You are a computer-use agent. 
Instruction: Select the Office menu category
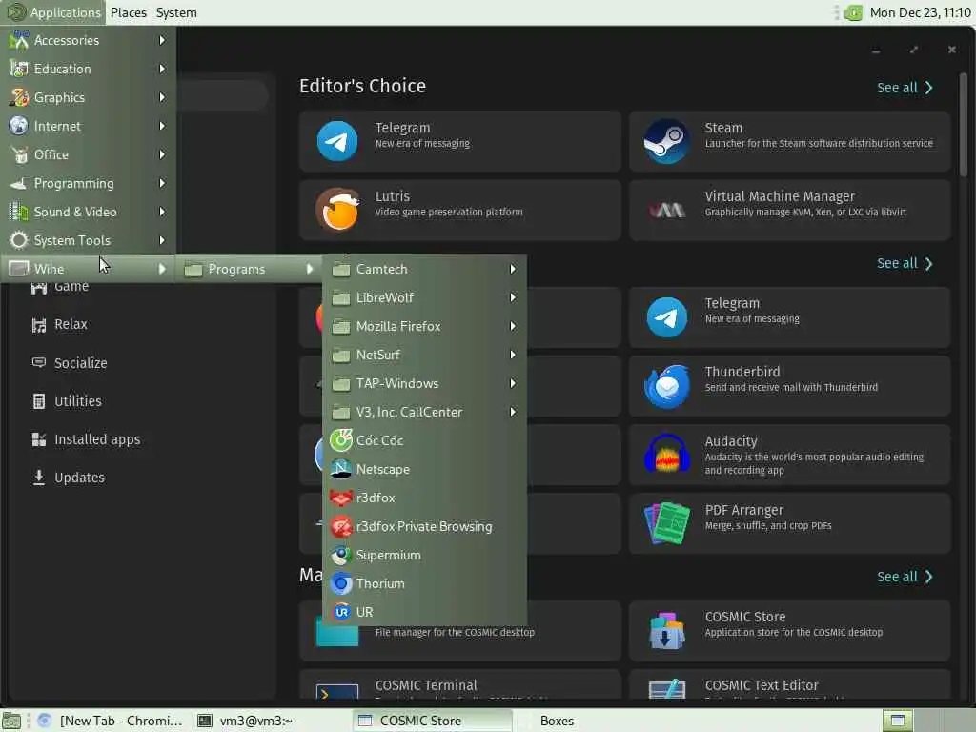[89, 154]
